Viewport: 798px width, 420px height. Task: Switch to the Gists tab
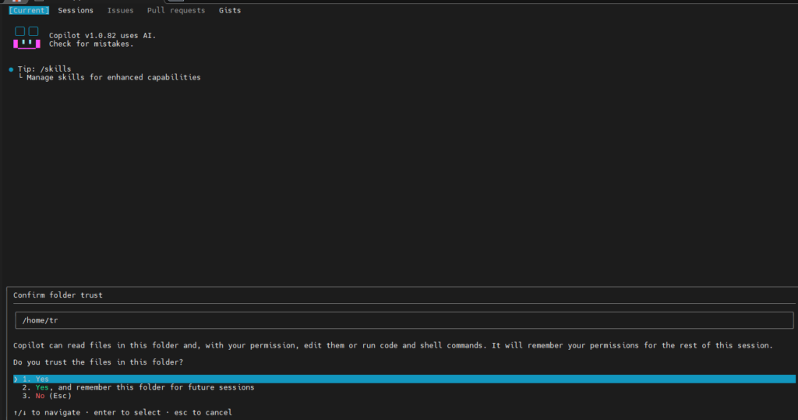coord(230,10)
